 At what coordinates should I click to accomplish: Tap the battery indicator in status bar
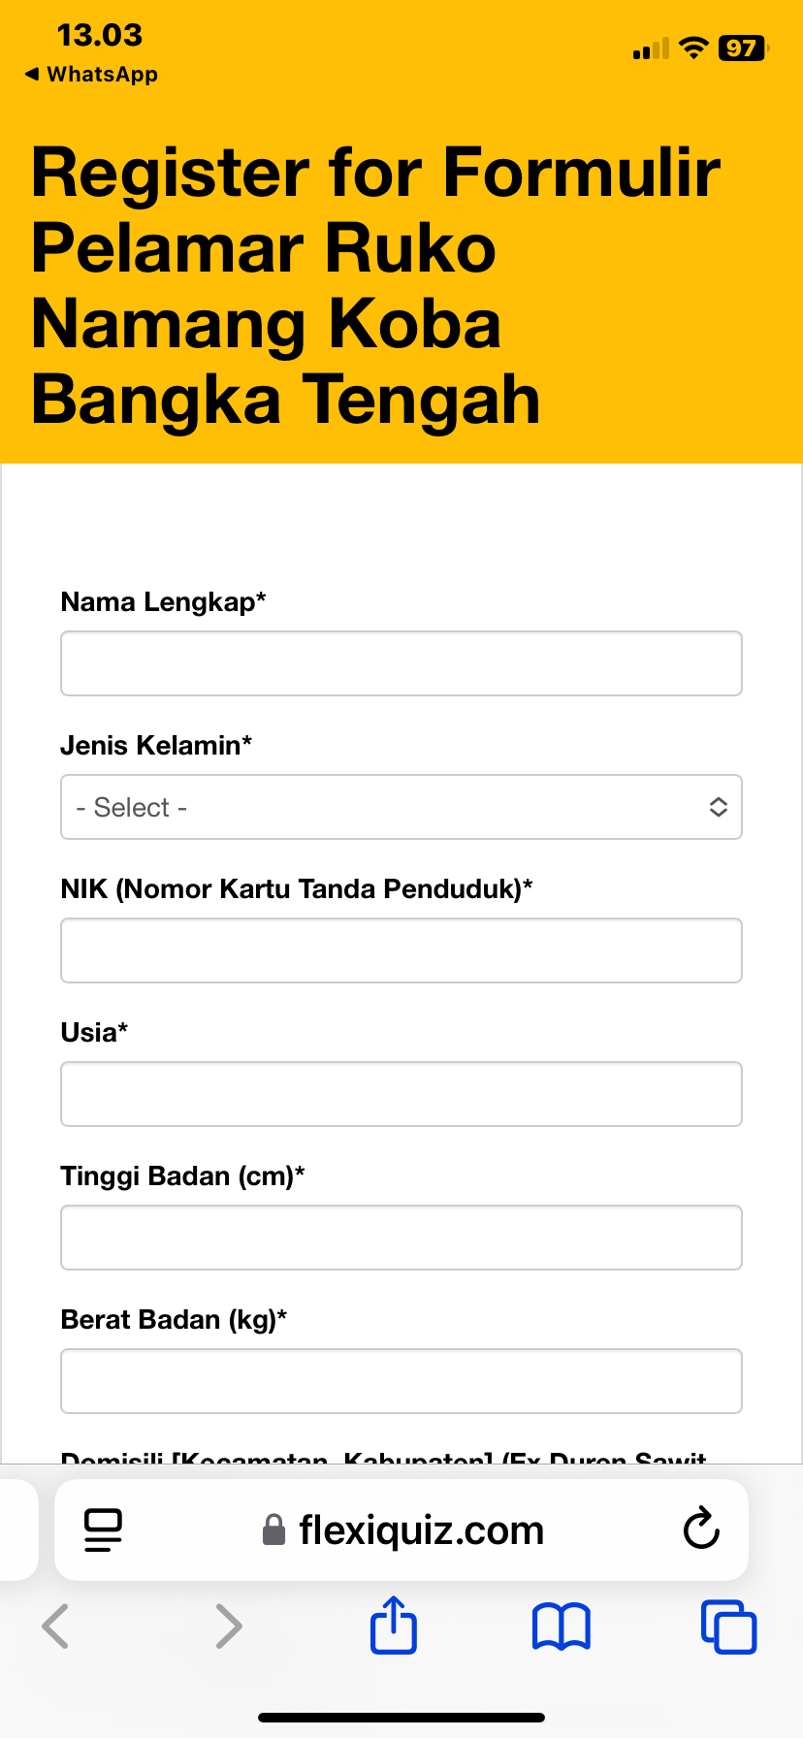pyautogui.click(x=743, y=48)
